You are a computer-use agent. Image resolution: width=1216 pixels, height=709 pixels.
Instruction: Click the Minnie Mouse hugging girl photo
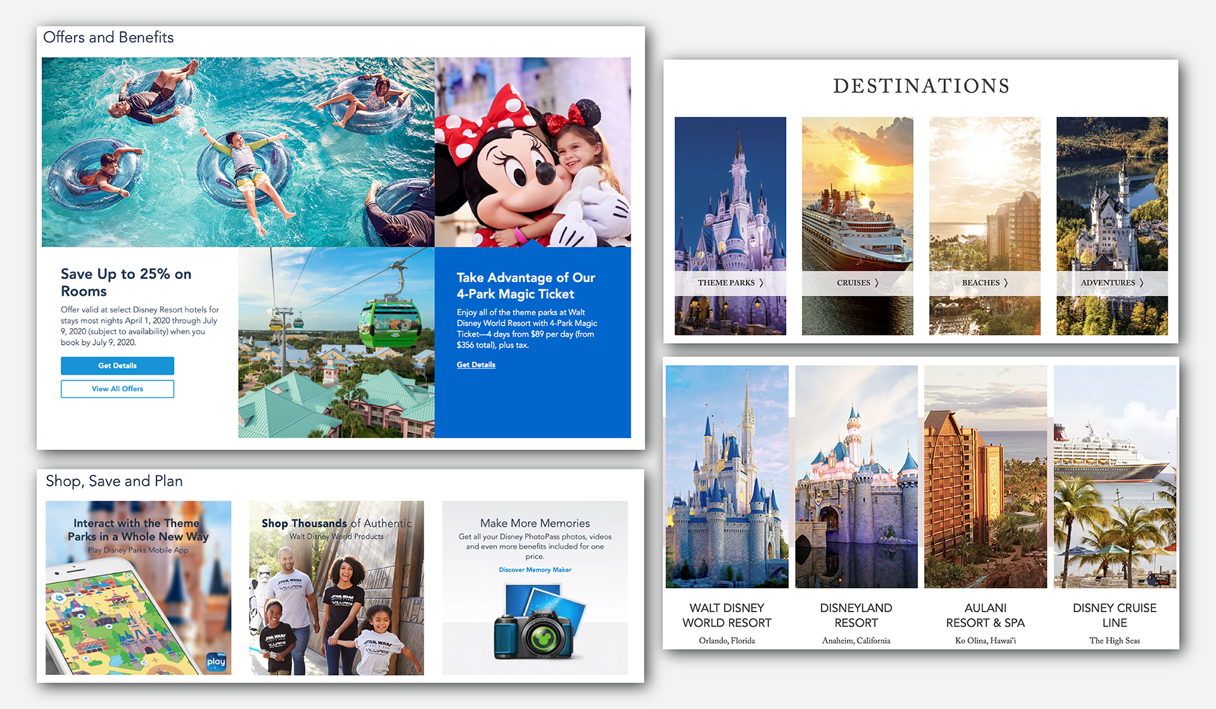[533, 152]
